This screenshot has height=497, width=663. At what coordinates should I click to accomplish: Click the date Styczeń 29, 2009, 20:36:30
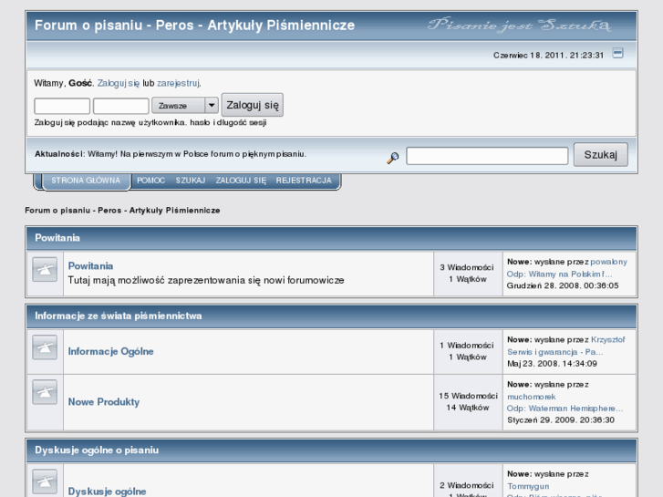coord(561,420)
